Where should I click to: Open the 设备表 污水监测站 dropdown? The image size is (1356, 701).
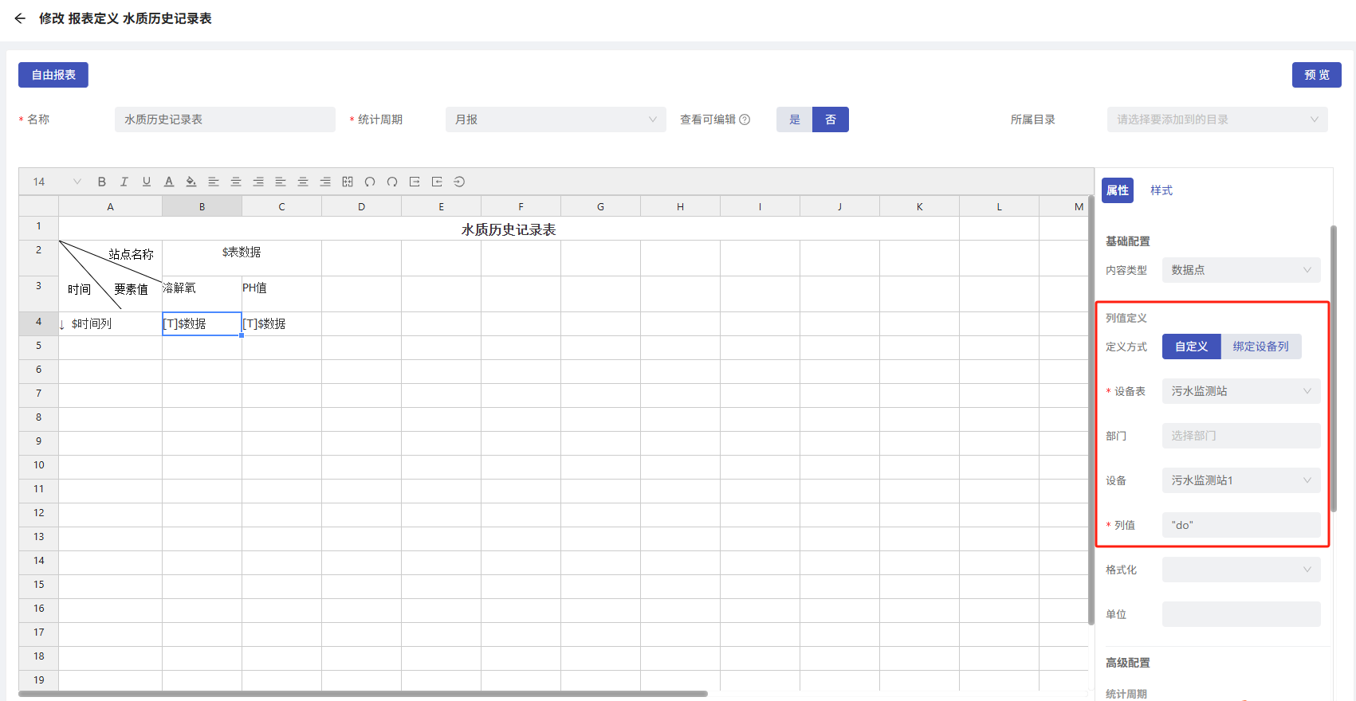(1241, 391)
